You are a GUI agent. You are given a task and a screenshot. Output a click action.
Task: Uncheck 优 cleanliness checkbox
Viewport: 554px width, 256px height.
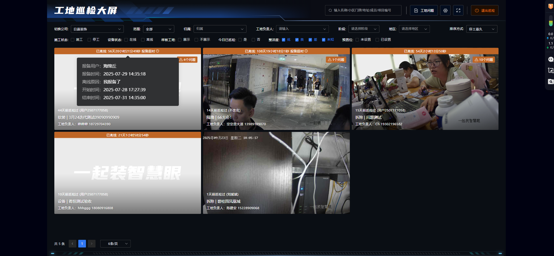click(x=283, y=40)
